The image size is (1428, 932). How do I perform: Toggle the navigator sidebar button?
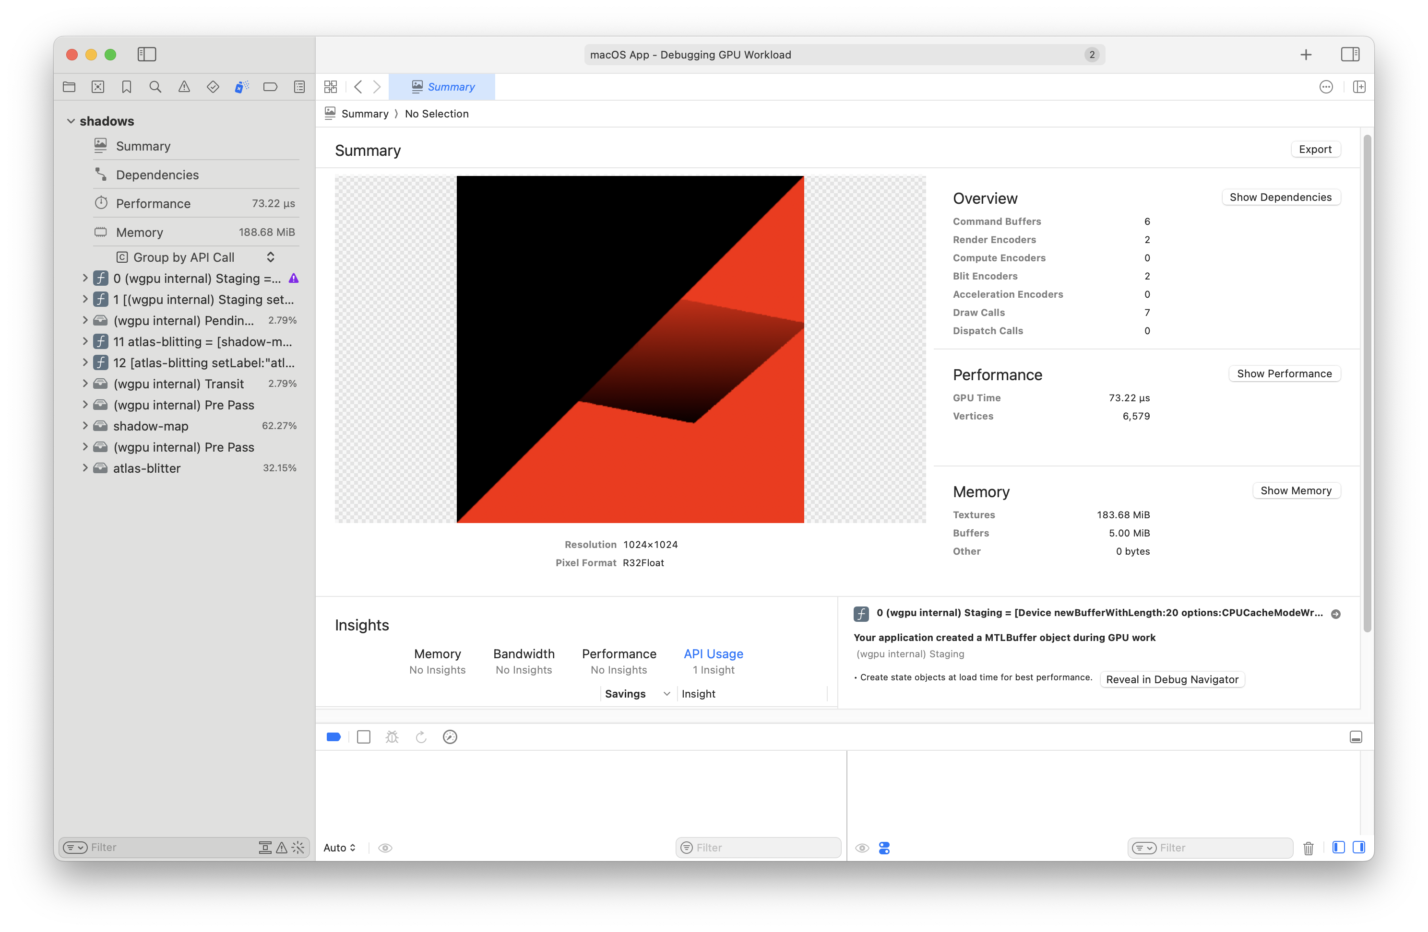pos(146,55)
